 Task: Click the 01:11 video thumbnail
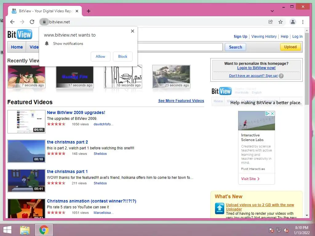(x=26, y=122)
